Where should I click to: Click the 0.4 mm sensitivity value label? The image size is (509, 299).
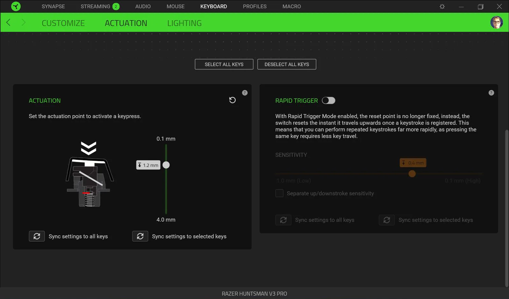[413, 163]
